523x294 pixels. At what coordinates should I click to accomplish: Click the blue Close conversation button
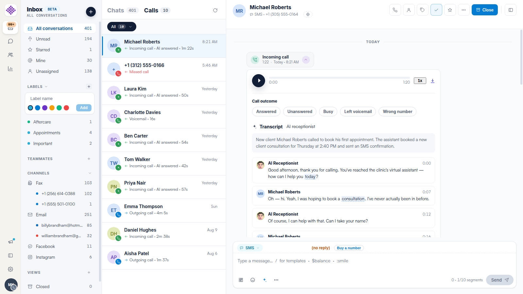click(485, 10)
